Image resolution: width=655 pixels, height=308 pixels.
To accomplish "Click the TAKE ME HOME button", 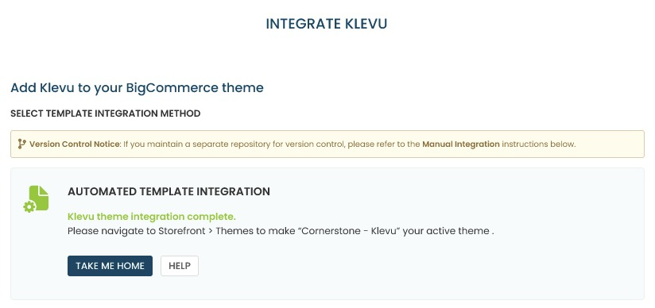I will coord(110,266).
